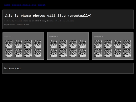Open first bottom-row photo in content 2

(53, 53)
